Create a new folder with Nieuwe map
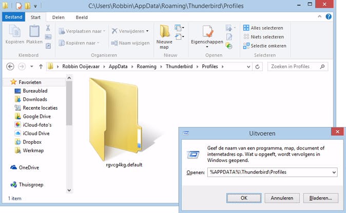346x213 pixels. (x=164, y=37)
